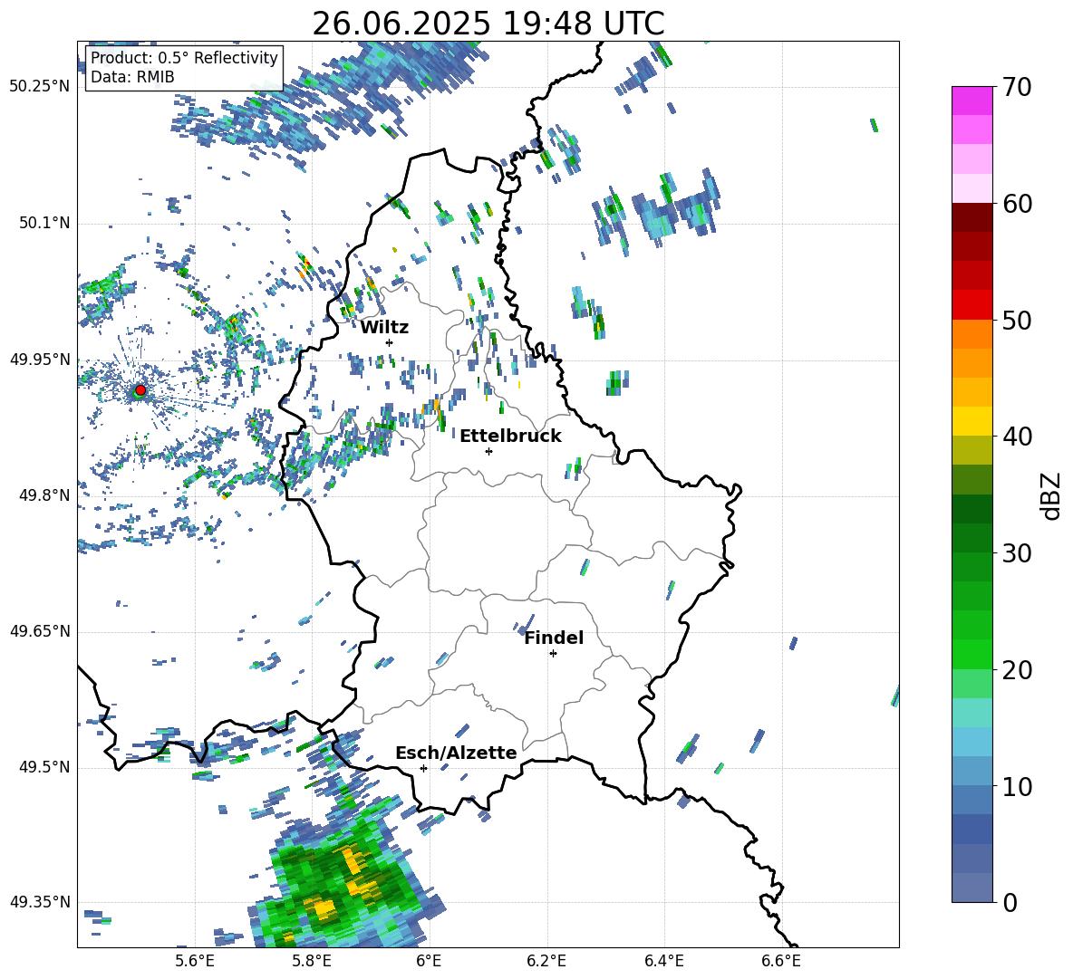Click the 70 tick label on colorbar
The width and height of the screenshot is (1073, 979).
tap(1016, 87)
